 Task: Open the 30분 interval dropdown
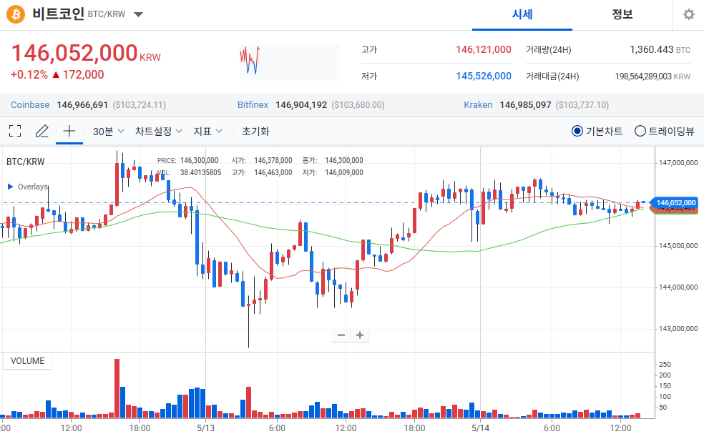(x=108, y=132)
